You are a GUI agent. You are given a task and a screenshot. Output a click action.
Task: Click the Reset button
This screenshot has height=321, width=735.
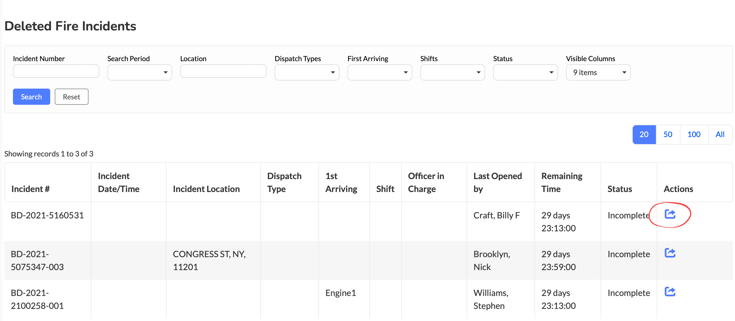tap(71, 97)
